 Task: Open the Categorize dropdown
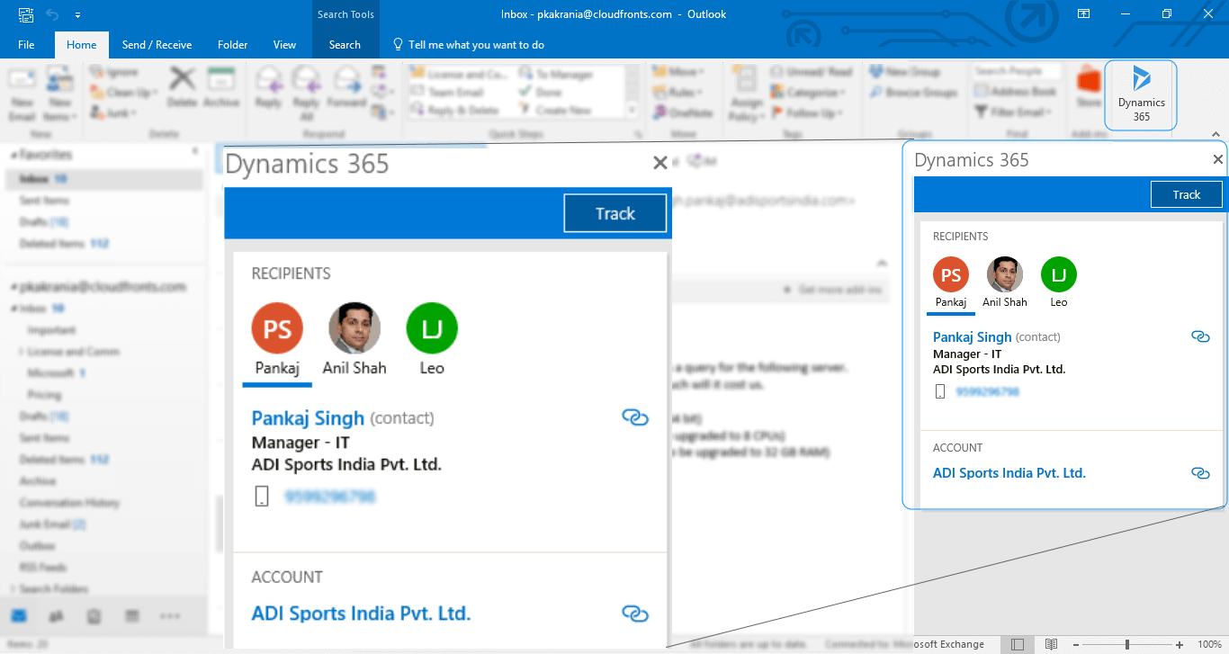tap(808, 92)
